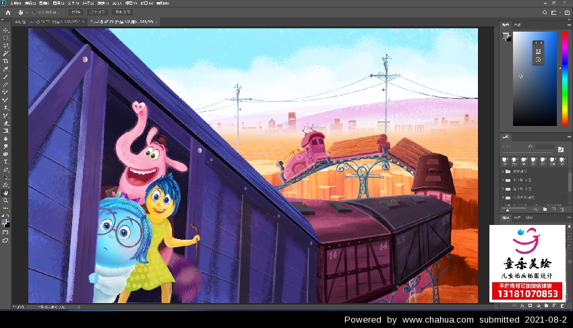Click the brush list vertical scrollbar
573x328 pixels.
pos(570,181)
